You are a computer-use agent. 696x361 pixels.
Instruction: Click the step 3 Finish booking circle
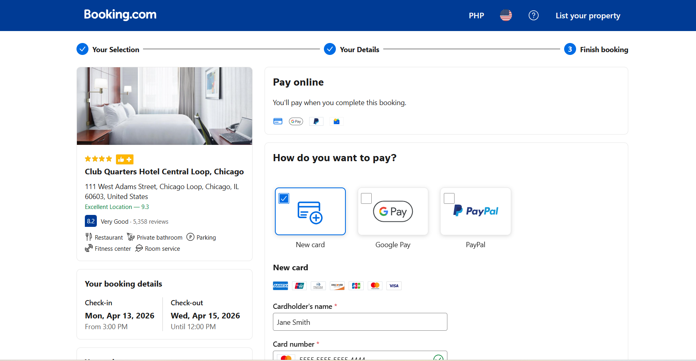pos(570,49)
